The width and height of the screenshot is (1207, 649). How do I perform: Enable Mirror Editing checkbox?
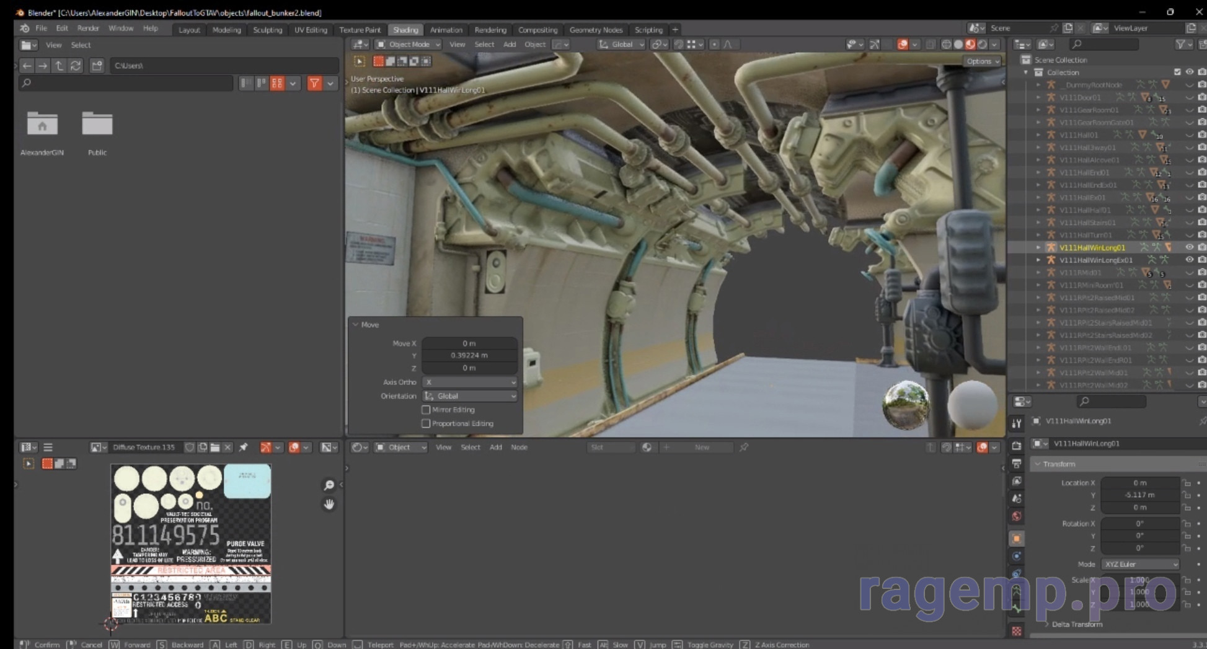click(426, 410)
